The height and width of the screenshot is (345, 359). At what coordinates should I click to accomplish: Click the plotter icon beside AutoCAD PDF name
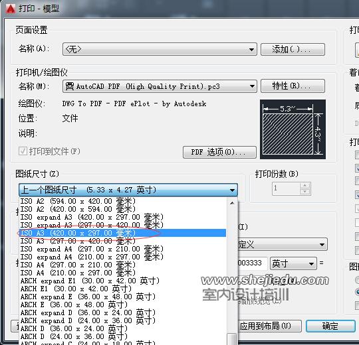[x=69, y=86]
